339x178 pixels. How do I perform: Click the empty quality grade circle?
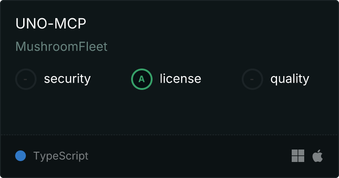coord(252,79)
